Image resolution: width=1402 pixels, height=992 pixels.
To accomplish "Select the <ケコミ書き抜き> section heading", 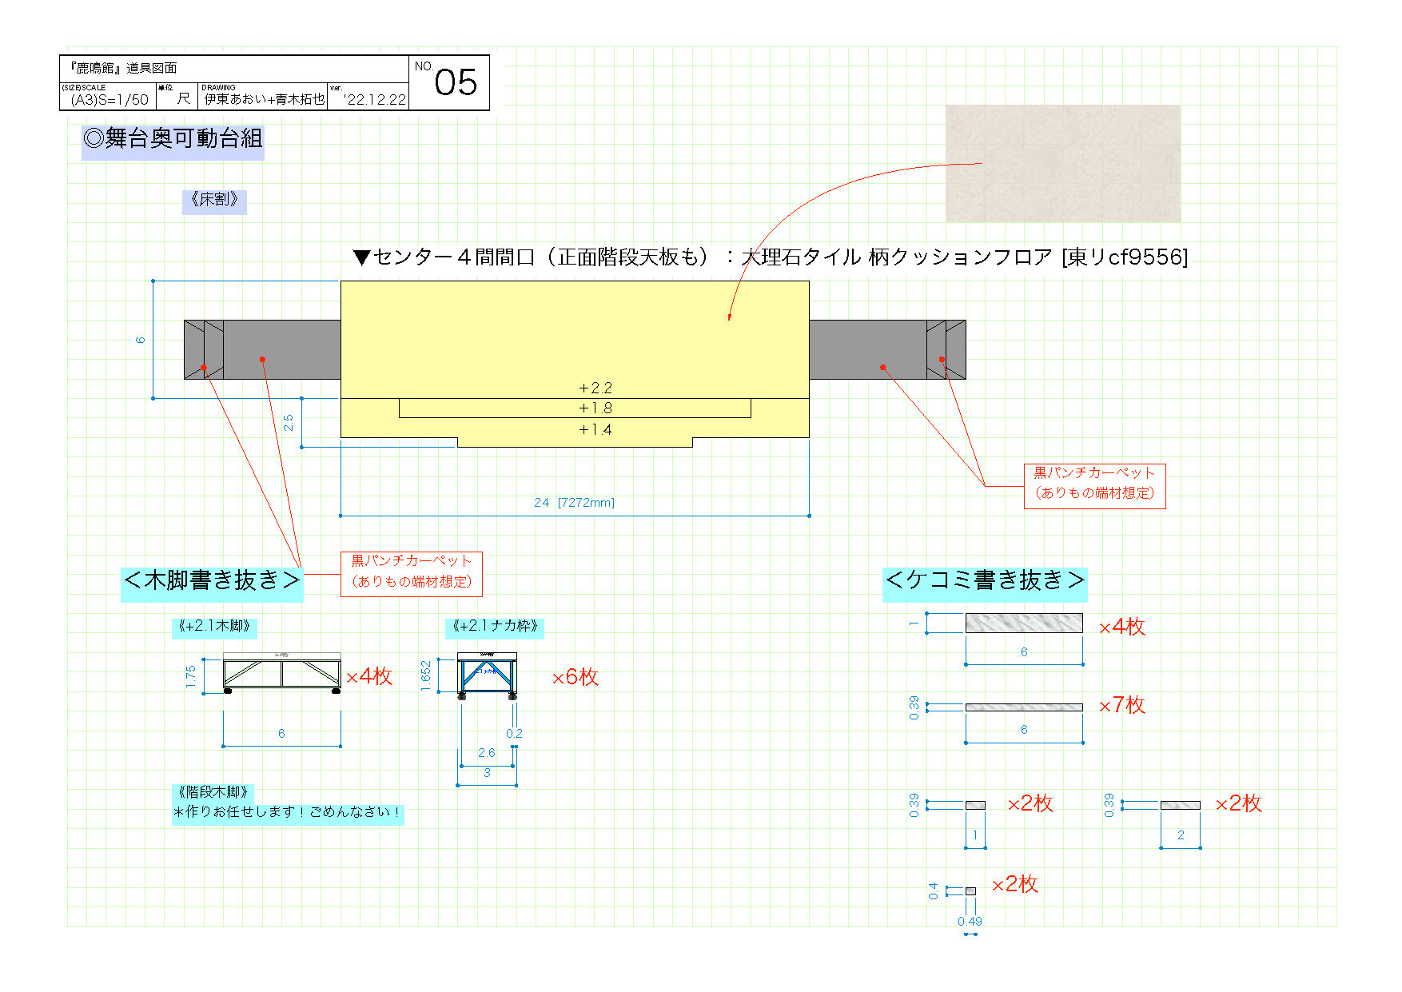I will [985, 580].
